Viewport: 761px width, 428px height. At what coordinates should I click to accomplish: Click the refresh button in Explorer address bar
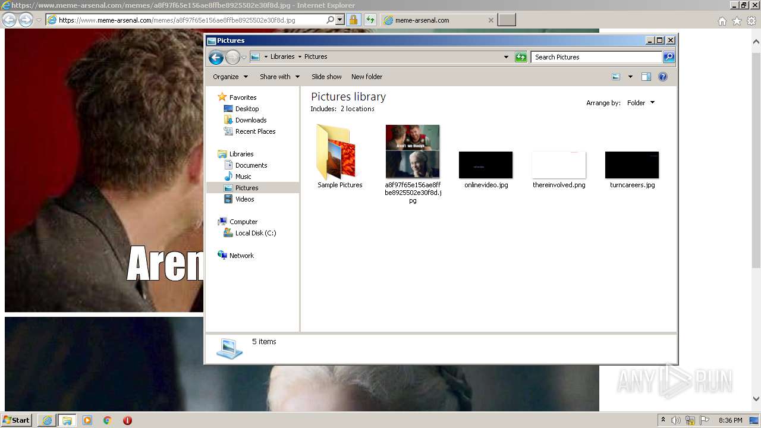pyautogui.click(x=521, y=57)
